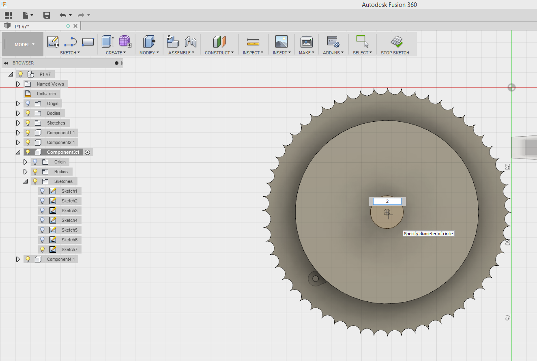Open the CREATE menu

click(116, 53)
